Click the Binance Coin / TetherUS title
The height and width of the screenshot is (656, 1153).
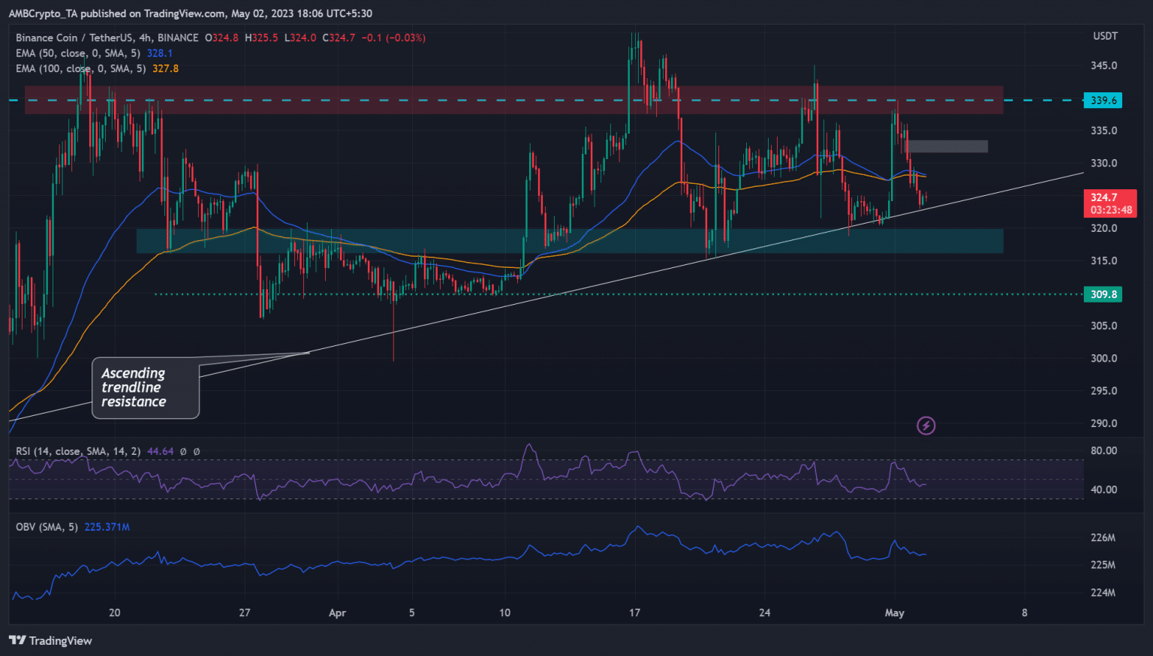[107, 38]
